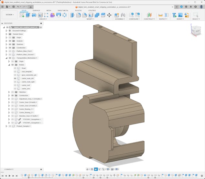Click the Fillet tool in Modify
Screen dimensions: 205x179
click(79, 15)
